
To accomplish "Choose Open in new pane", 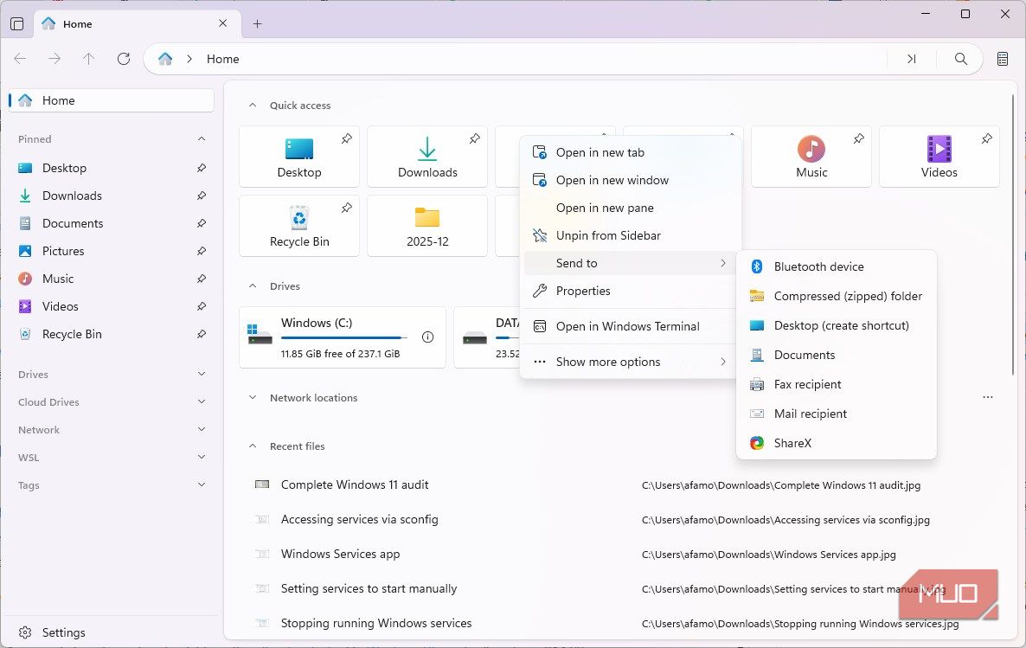I will [x=630, y=208].
